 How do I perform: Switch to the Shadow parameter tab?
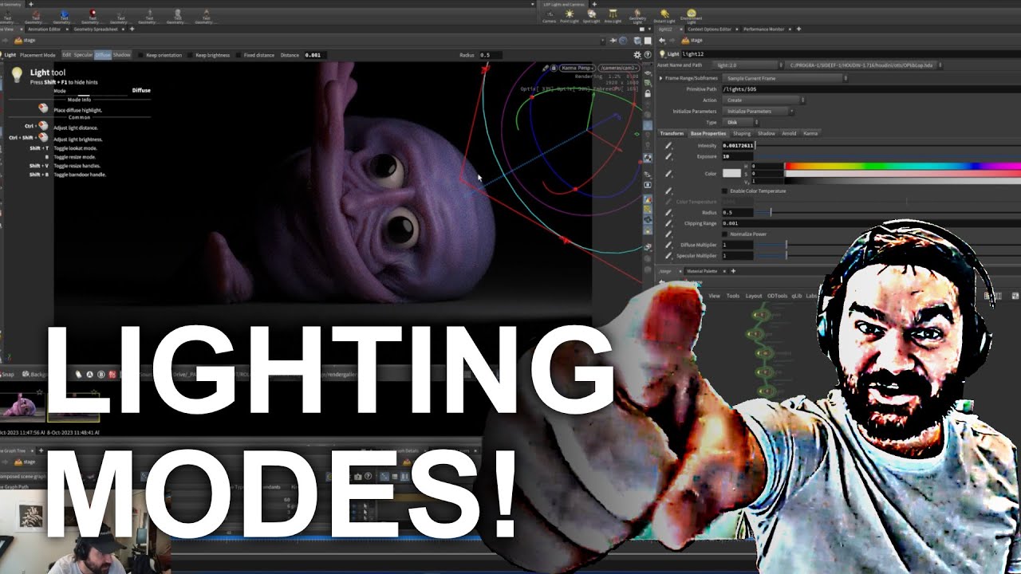pos(767,133)
